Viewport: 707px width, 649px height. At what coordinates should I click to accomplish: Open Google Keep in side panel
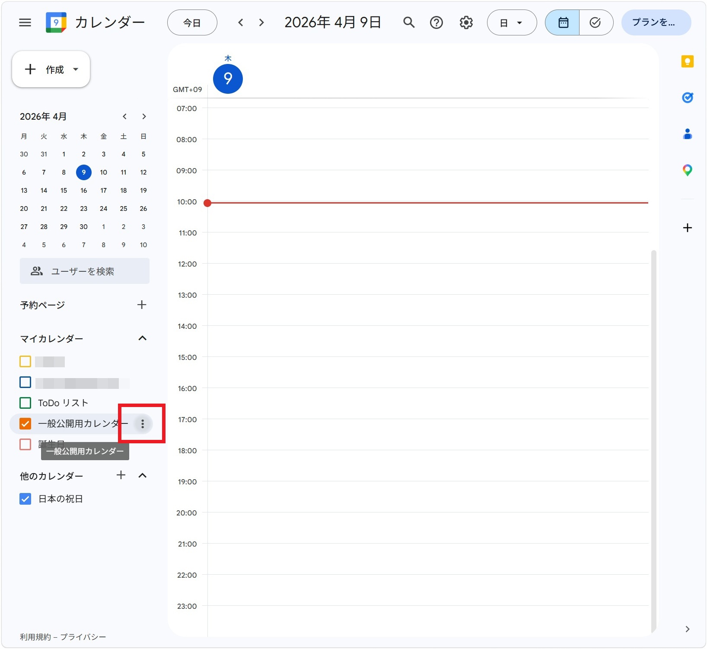687,62
